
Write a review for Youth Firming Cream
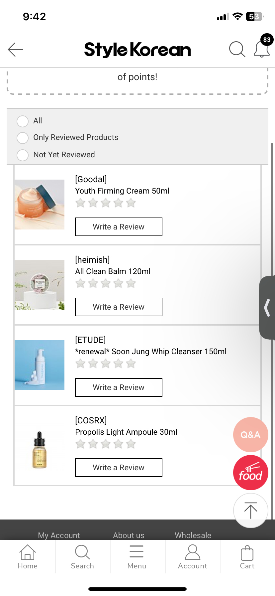coord(119,227)
